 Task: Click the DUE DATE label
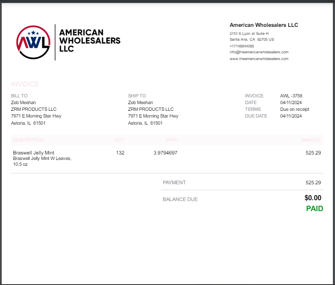coord(256,116)
